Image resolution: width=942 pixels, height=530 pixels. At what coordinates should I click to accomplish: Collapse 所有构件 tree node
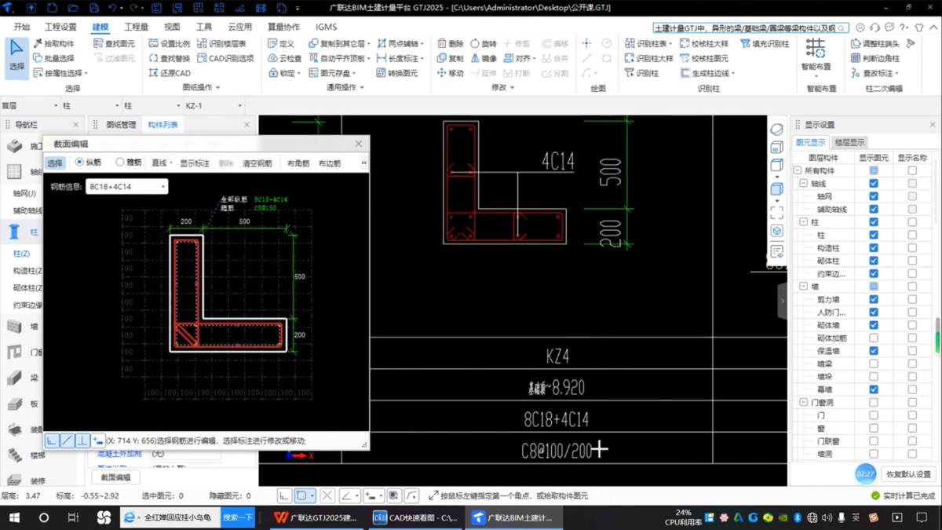click(798, 170)
